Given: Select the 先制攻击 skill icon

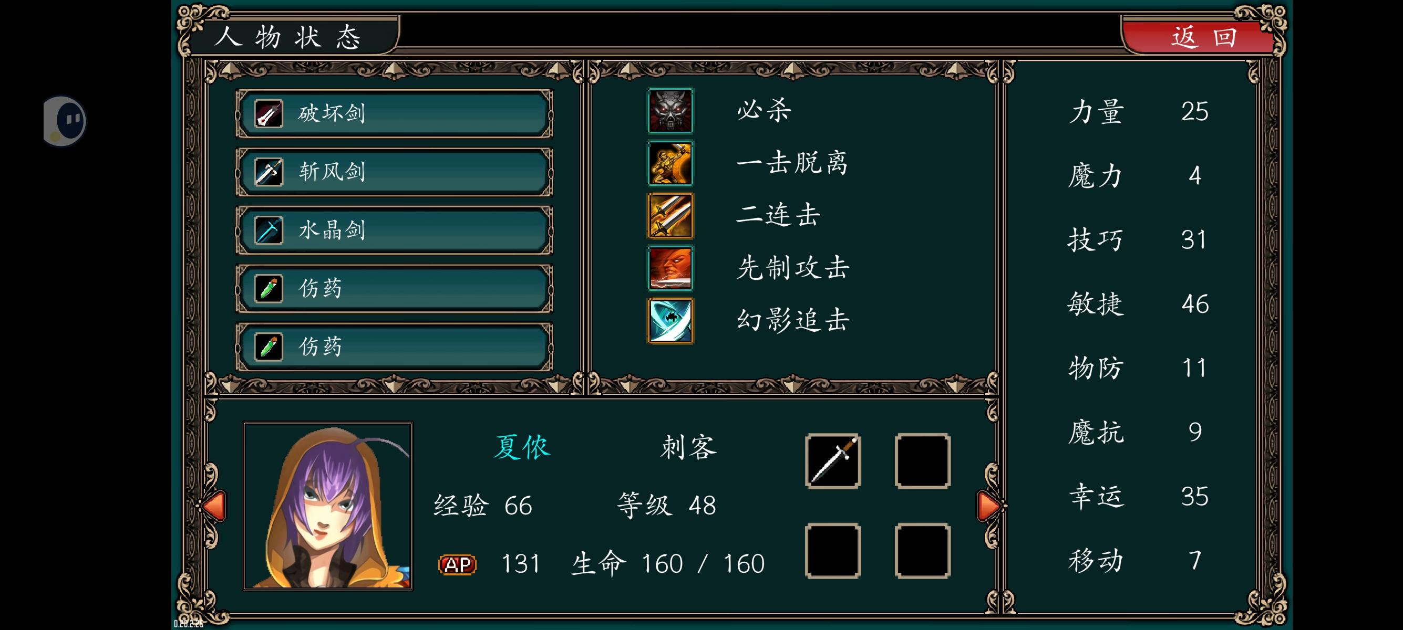Looking at the screenshot, I should 670,268.
